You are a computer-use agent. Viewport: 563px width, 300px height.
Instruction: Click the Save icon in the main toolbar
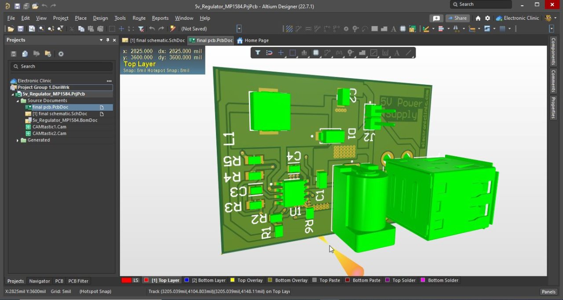tap(20, 29)
